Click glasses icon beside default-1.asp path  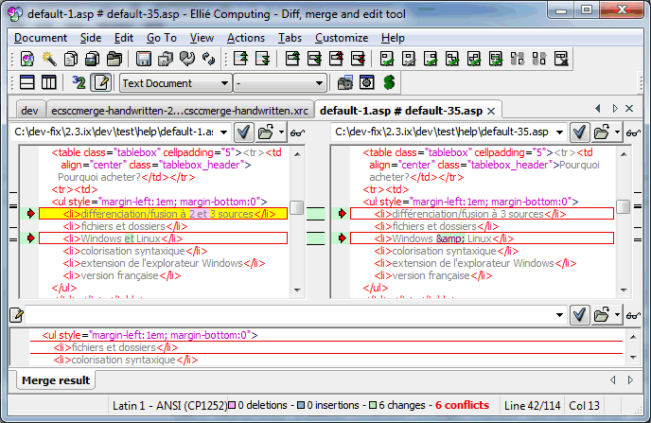point(297,132)
